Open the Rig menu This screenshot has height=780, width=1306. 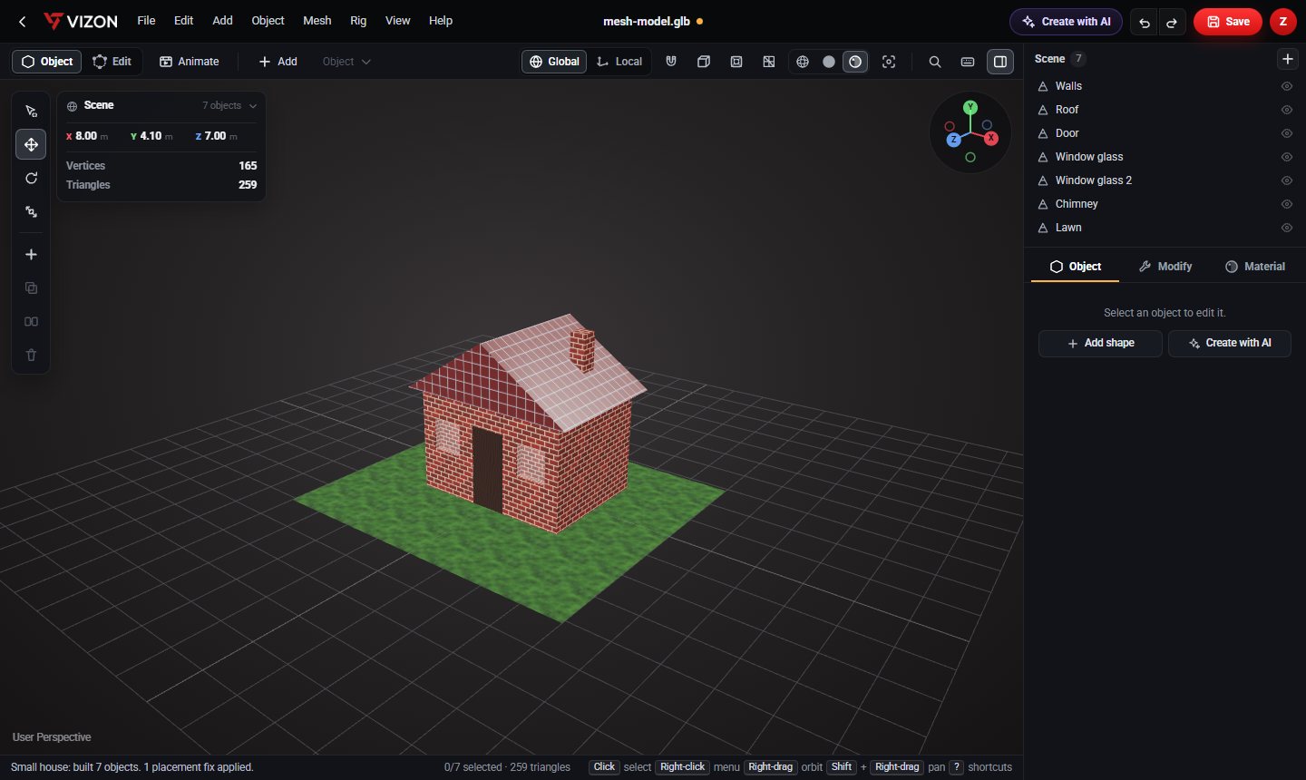coord(358,21)
